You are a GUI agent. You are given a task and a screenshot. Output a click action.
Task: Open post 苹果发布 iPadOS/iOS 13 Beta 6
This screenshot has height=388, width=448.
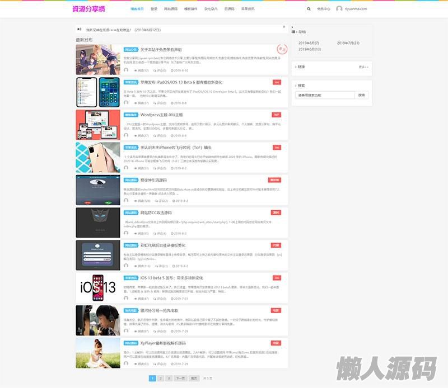(181, 82)
